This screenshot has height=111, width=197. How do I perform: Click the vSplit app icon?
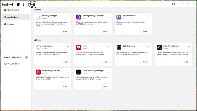point(79,47)
